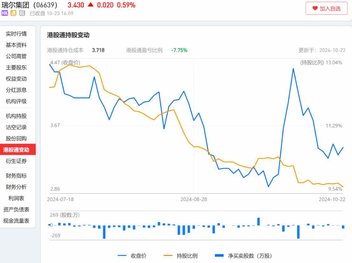Click the orange 通 badge icon
The height and width of the screenshot is (263, 352).
click(13, 13)
